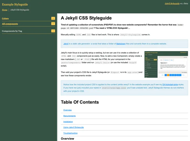Image resolution: width=190 pixels, height=141 pixels.
Task: Expand the Components by Tag arrow button
Action: (x=53, y=31)
